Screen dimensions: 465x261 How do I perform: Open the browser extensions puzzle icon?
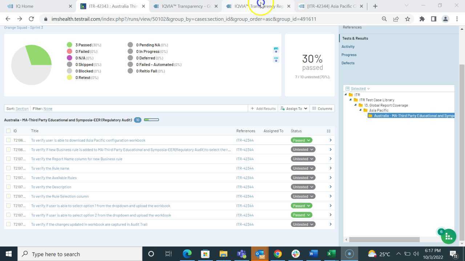[x=422, y=19]
